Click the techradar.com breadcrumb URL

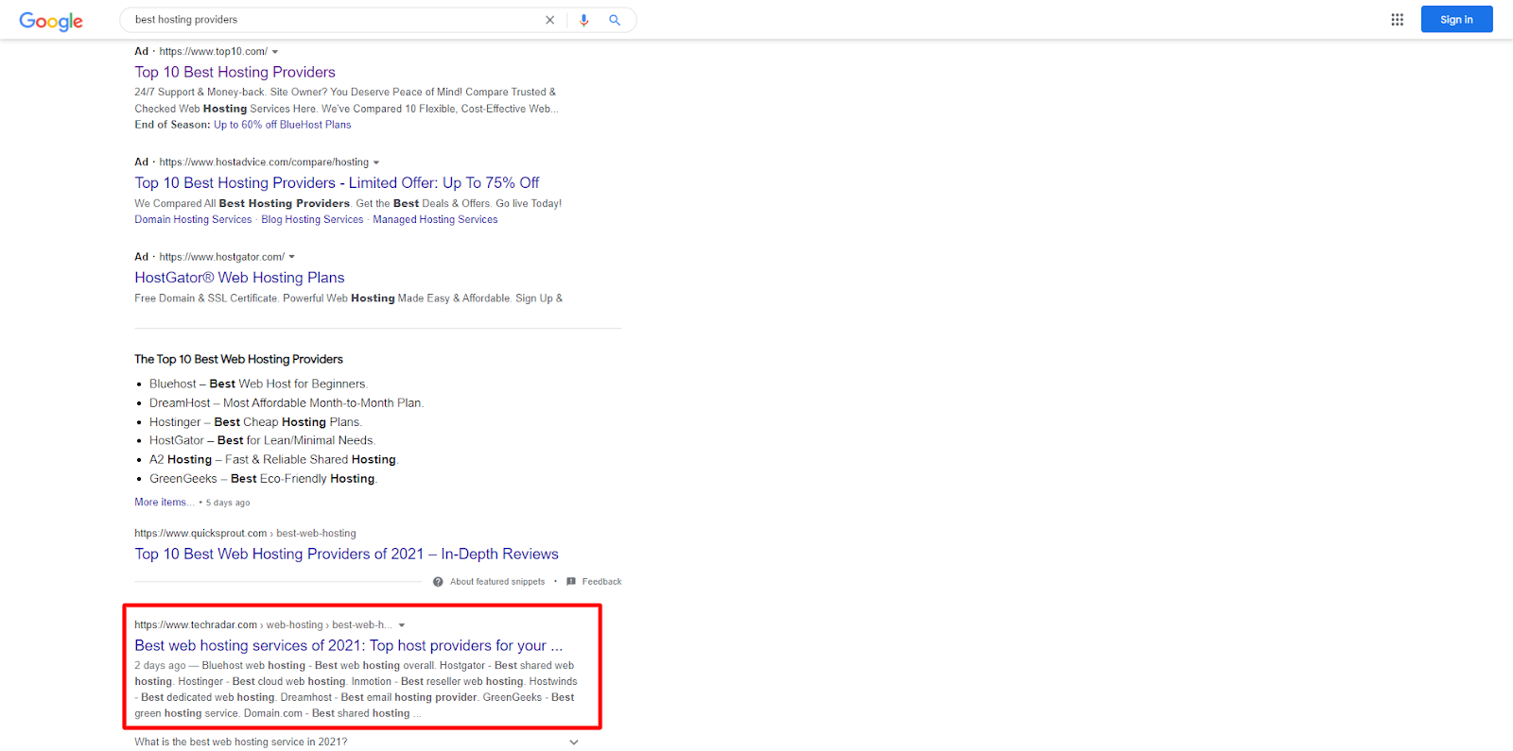point(263,625)
